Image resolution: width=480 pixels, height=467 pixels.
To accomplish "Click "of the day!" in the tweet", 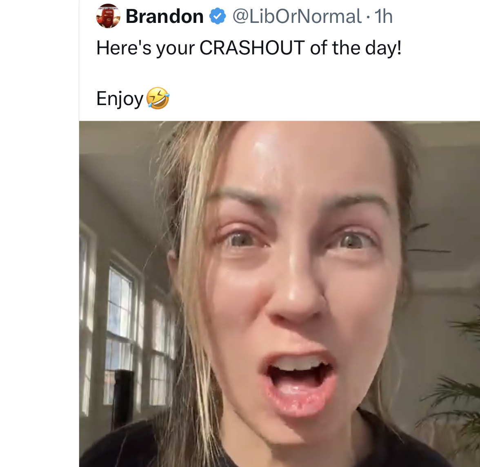I will tap(356, 48).
